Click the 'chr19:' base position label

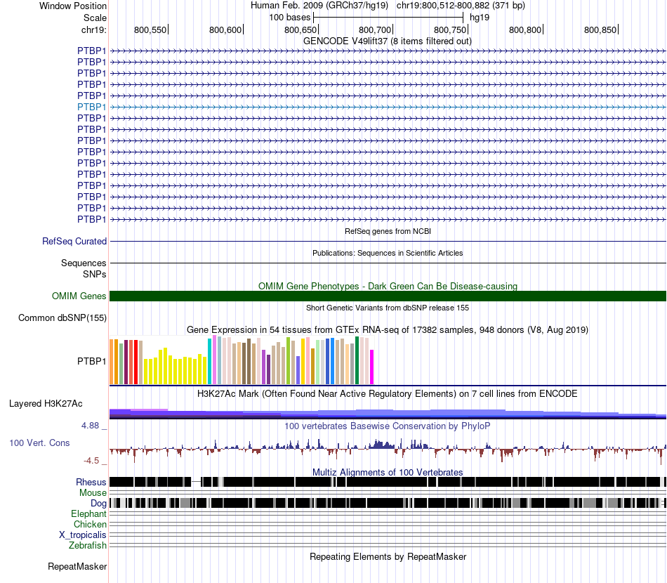(93, 30)
